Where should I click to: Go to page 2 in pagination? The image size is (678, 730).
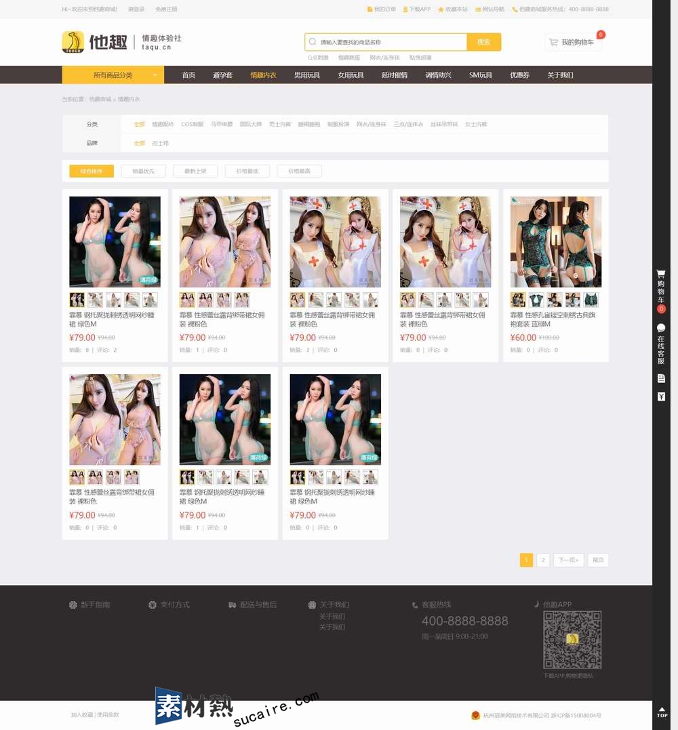tap(543, 560)
